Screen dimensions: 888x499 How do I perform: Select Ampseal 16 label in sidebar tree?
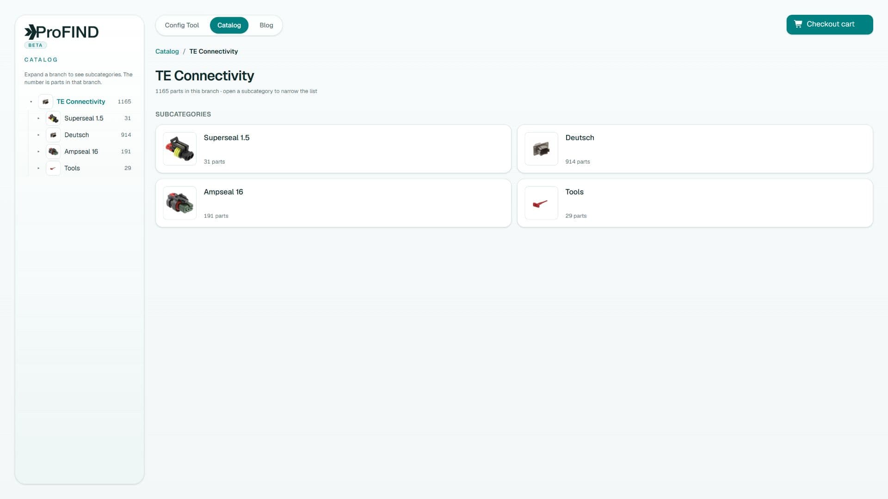(x=81, y=152)
